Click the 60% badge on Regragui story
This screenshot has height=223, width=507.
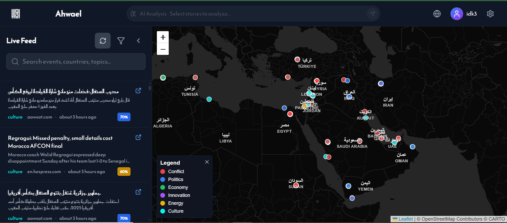tap(124, 172)
